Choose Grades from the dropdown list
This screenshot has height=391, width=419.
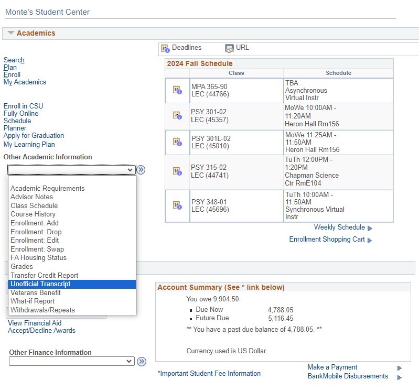point(72,267)
